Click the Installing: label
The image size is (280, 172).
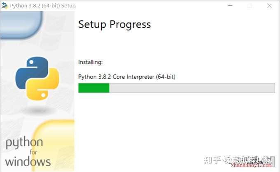click(x=91, y=62)
